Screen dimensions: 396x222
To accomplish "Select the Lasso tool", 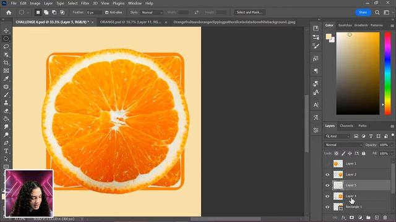I will click(x=6, y=47).
